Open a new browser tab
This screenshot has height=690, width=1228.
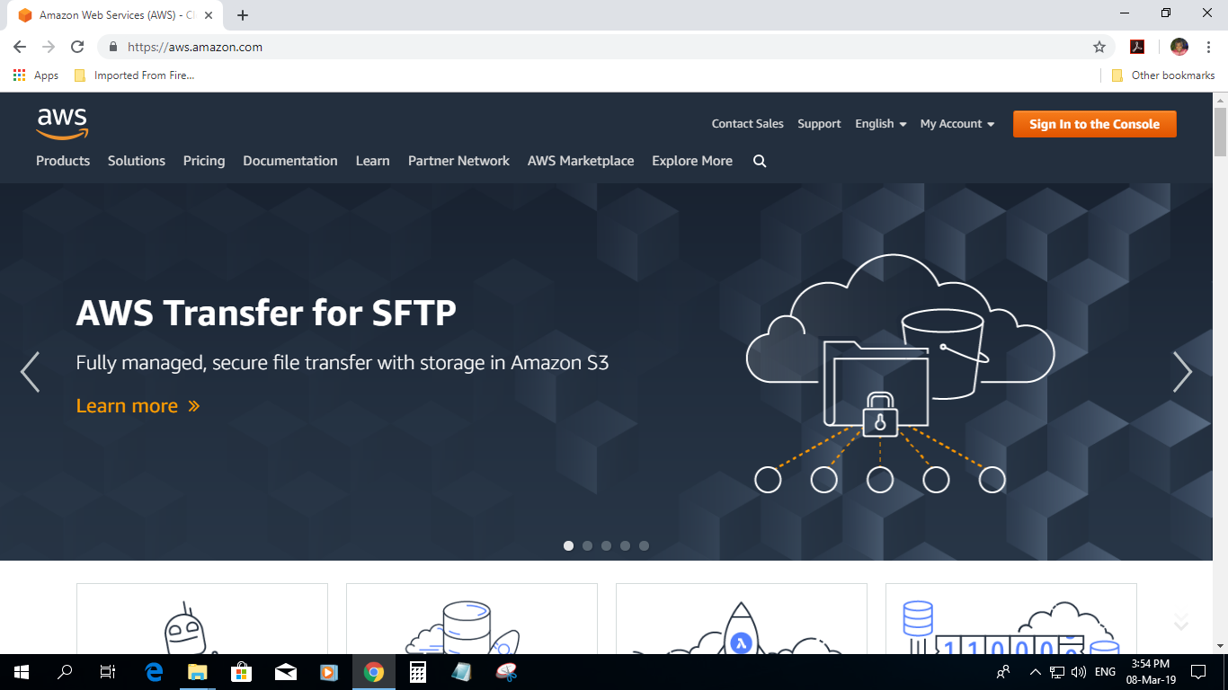[x=243, y=14]
